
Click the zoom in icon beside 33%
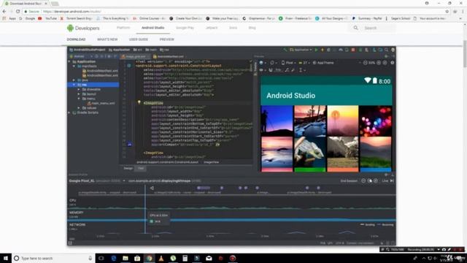(379, 63)
